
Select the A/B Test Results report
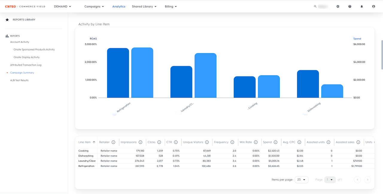[19, 80]
